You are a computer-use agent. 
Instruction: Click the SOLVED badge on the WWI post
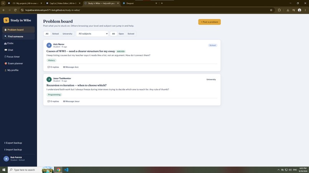point(121,52)
